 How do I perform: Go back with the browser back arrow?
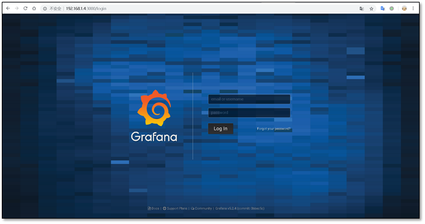(x=8, y=8)
